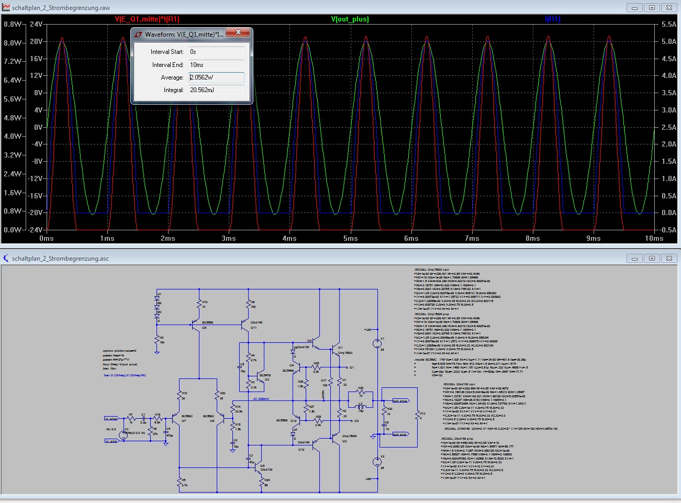The image size is (681, 503).
Task: Click the Q11 Qbd140 transistor symbol
Action: pos(246,325)
